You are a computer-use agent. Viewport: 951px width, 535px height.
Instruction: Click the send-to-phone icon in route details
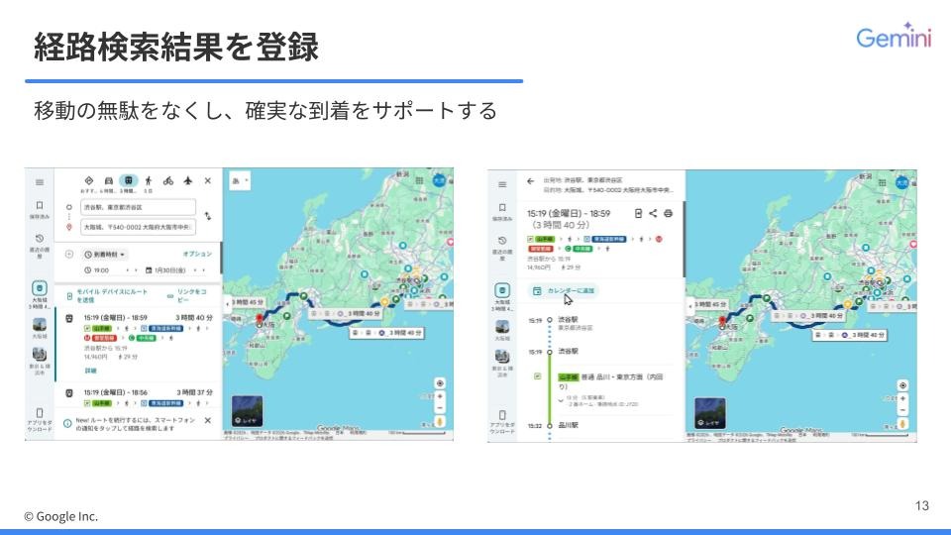638,213
